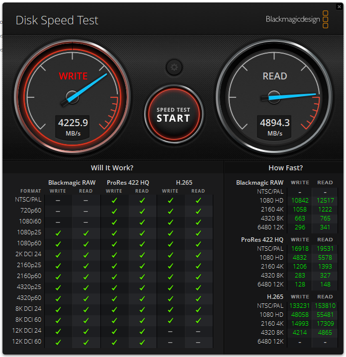Click 12K DCI 60 ProRes read checkmark
The image size is (346, 357).
(142, 342)
